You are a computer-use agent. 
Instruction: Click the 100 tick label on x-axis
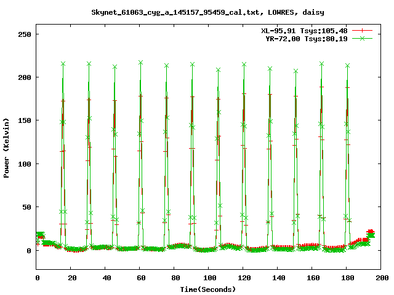coord(209,278)
